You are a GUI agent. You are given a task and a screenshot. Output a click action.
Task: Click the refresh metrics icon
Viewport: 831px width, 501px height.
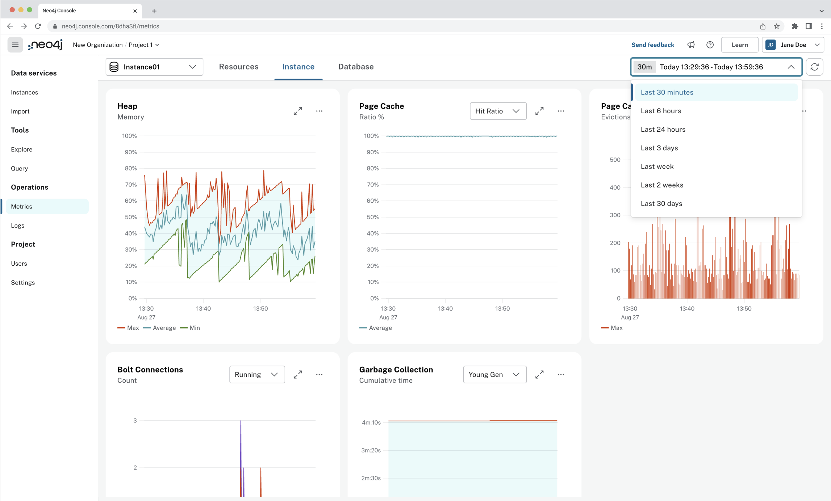815,67
